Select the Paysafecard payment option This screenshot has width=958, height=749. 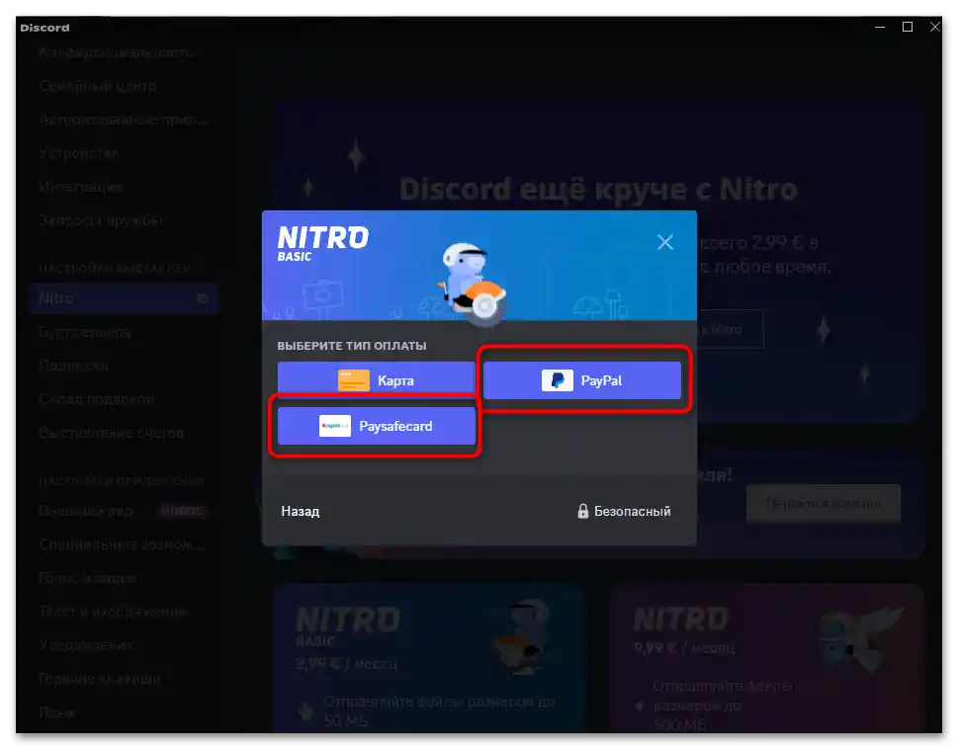pos(377,426)
